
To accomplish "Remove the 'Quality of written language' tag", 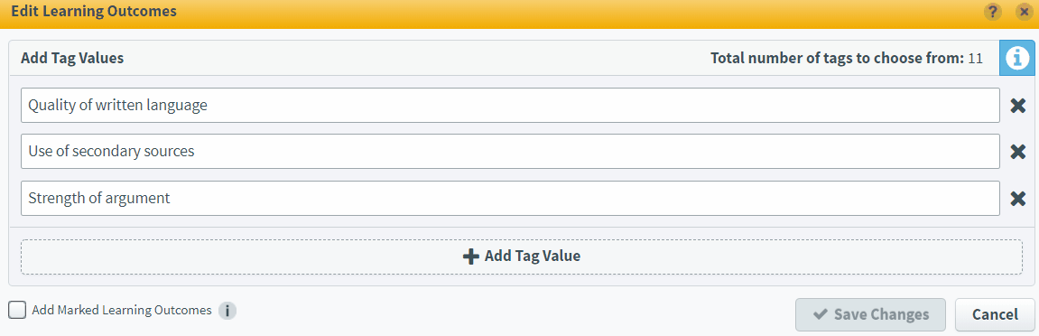I will pyautogui.click(x=1018, y=106).
